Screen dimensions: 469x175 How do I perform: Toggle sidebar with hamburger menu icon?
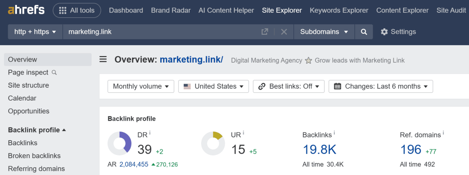click(103, 59)
